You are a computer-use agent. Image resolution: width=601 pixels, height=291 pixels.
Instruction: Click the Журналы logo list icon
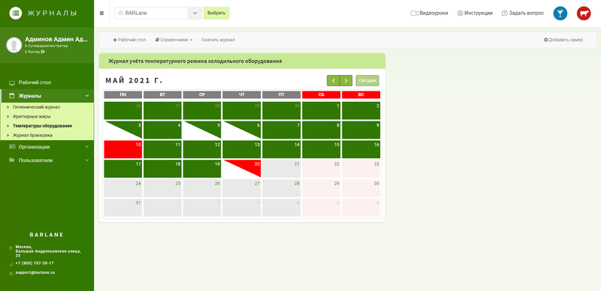pos(16,13)
